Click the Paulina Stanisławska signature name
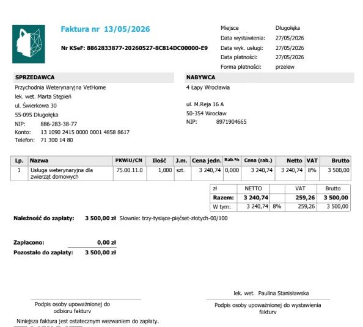 pyautogui.click(x=284, y=293)
